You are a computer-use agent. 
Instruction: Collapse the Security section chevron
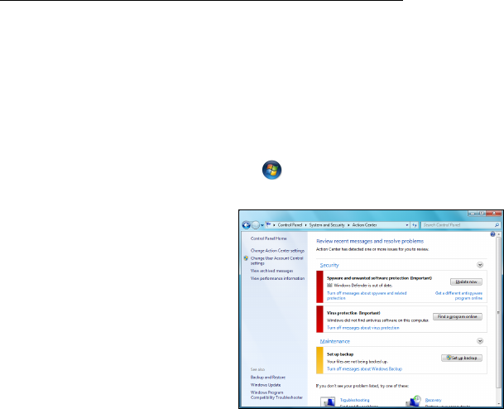click(480, 265)
